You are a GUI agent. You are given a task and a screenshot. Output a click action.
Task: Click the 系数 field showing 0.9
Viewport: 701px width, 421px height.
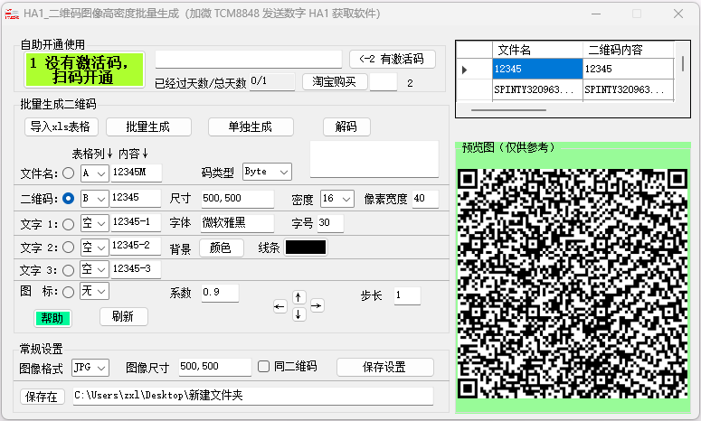[x=220, y=293]
